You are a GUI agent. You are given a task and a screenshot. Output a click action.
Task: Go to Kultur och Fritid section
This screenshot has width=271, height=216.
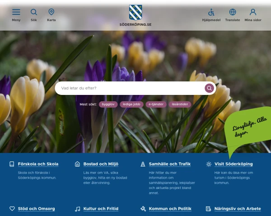click(x=101, y=209)
